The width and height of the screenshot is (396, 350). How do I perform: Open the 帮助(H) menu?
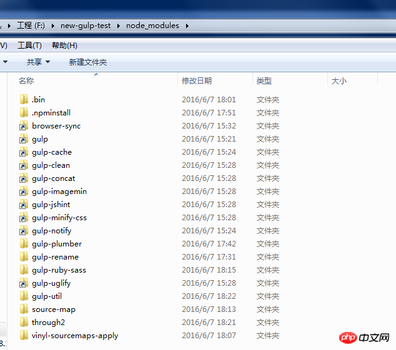[64, 46]
